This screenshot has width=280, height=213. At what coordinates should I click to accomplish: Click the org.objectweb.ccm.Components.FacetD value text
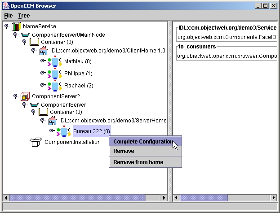point(227,37)
